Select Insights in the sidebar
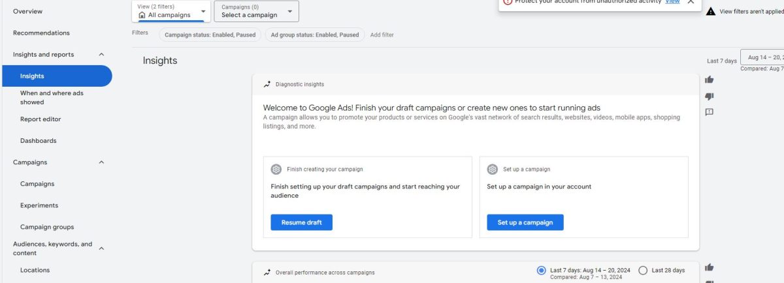 pyautogui.click(x=56, y=76)
